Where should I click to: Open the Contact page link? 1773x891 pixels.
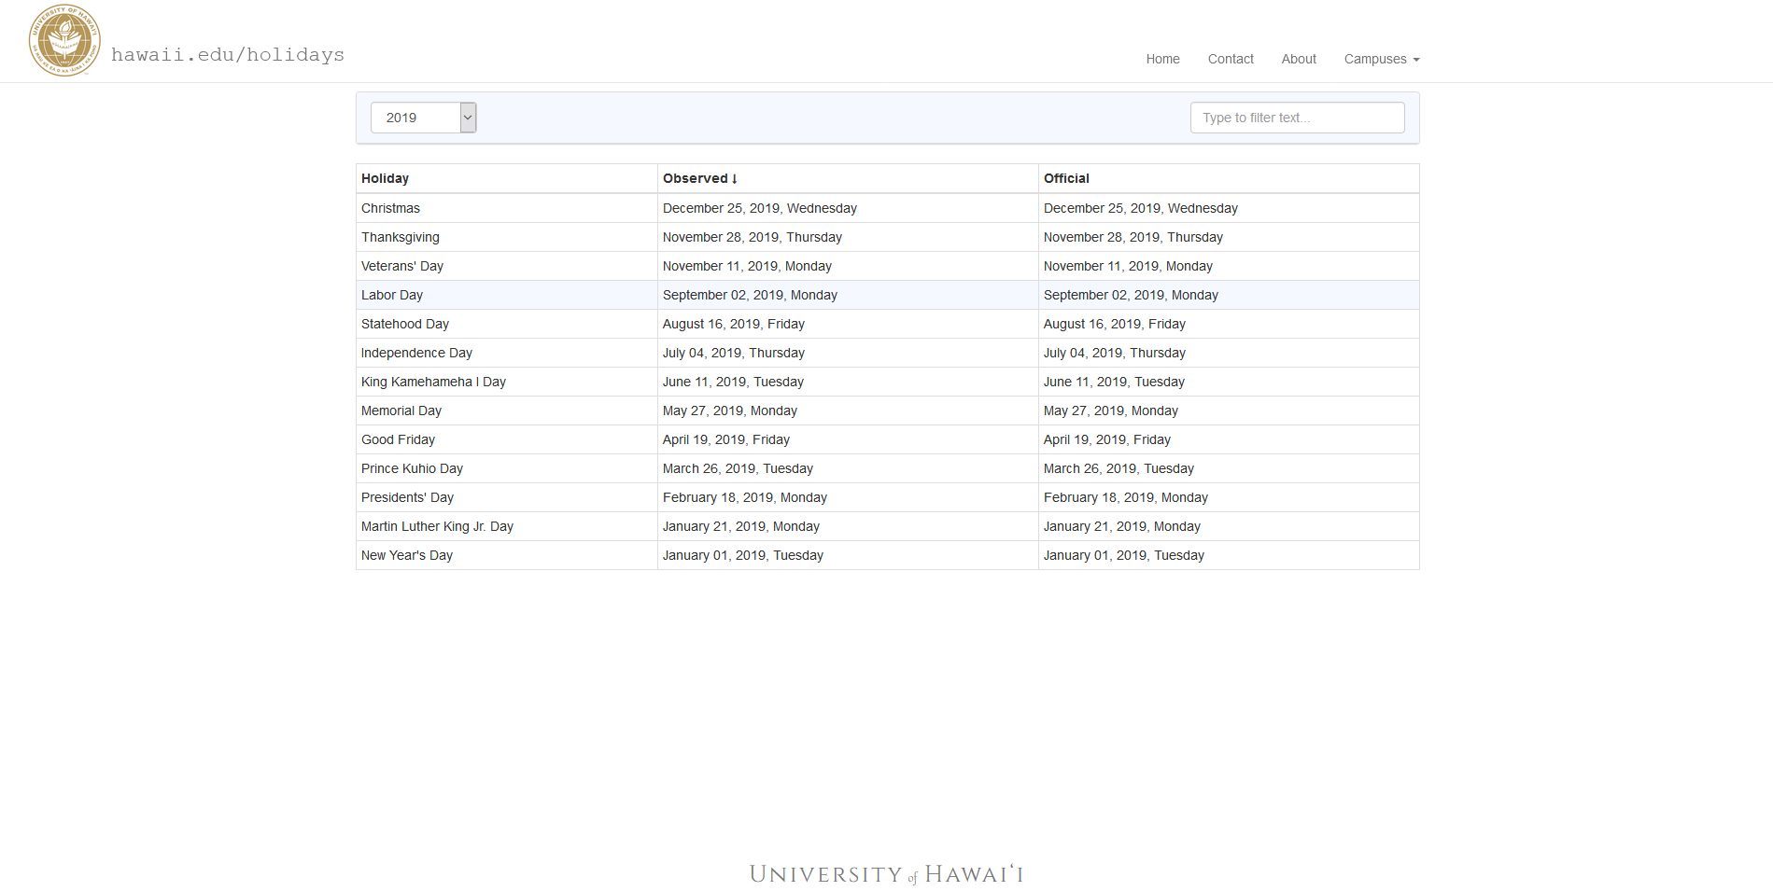coord(1231,59)
